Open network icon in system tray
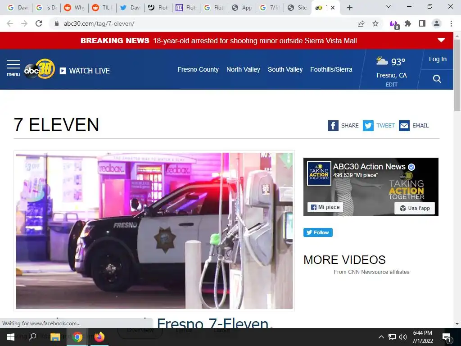The image size is (461, 346). click(392, 337)
